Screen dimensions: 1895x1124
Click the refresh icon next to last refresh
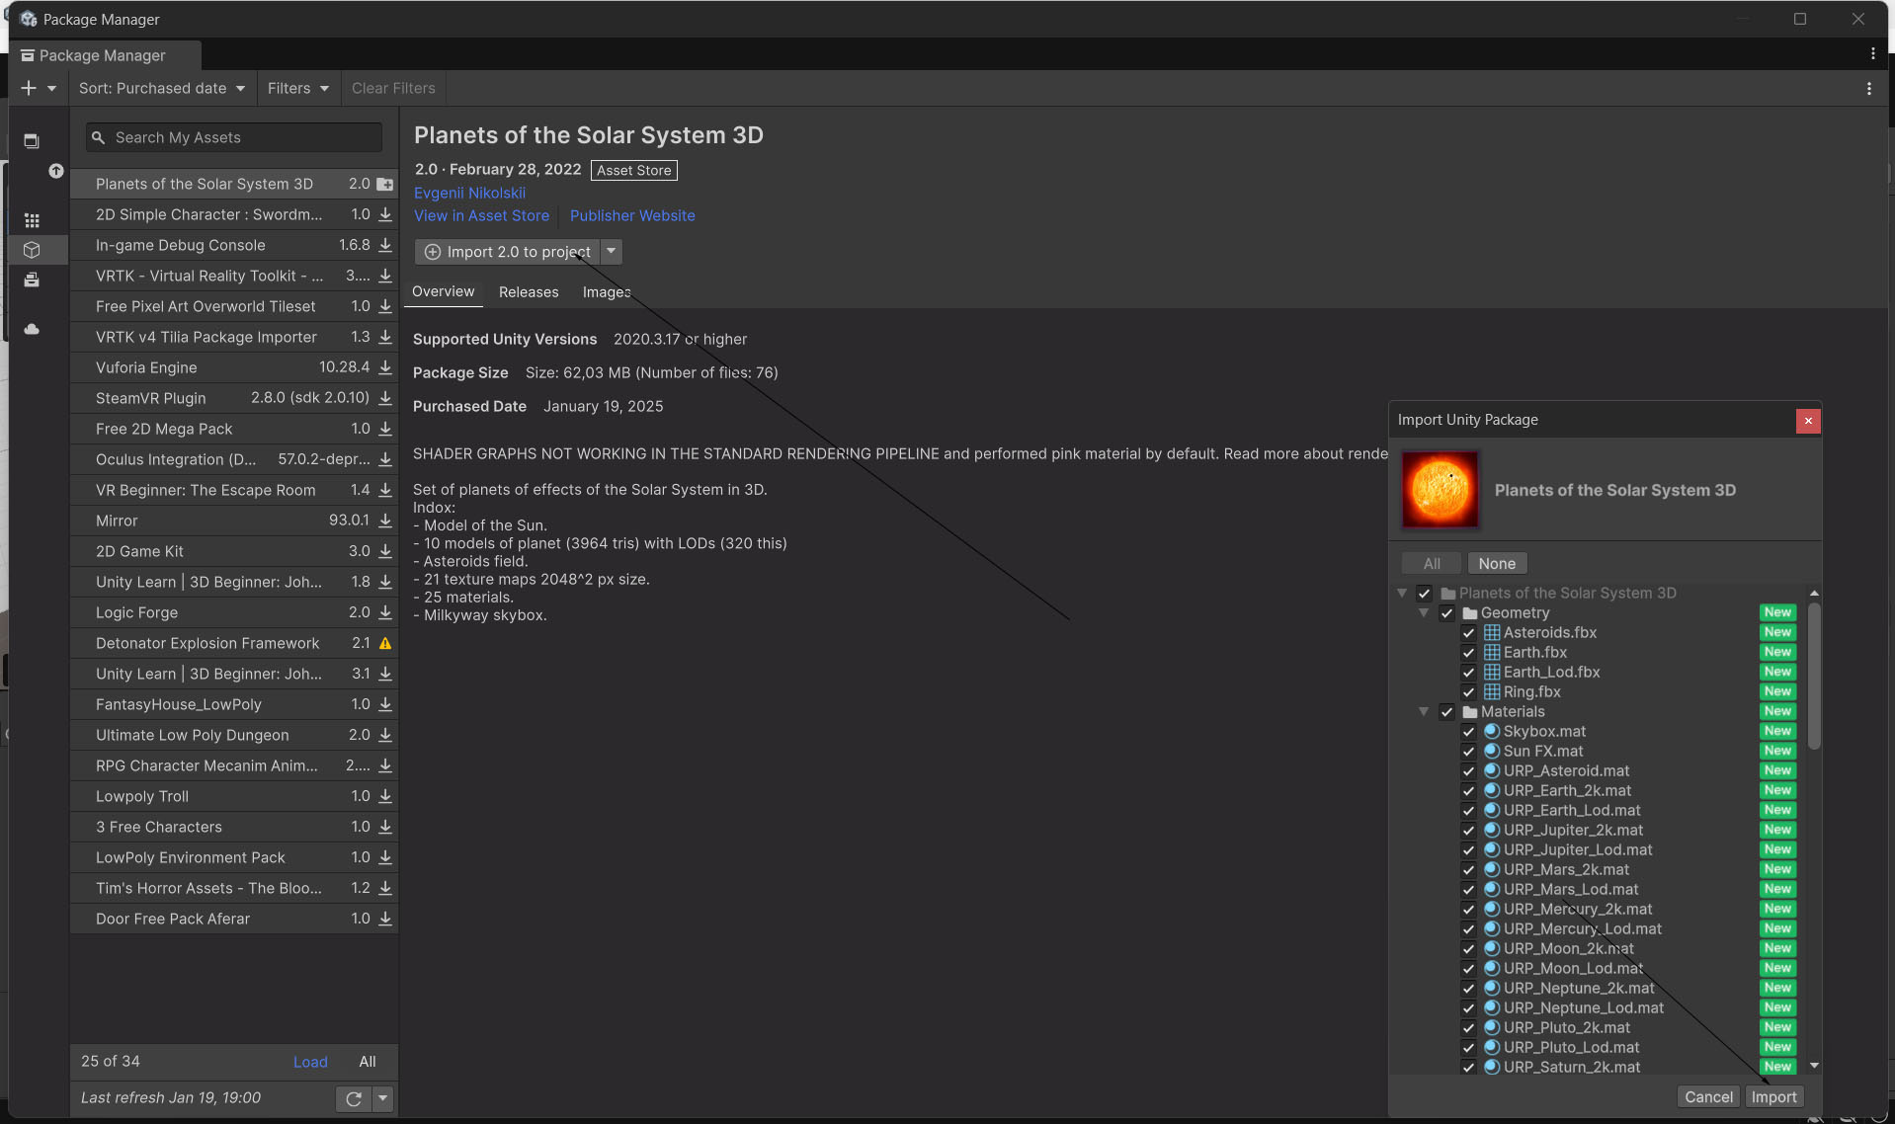coord(354,1098)
